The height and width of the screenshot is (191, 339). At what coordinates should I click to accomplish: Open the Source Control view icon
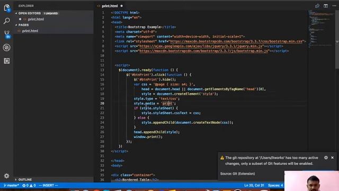click(x=7, y=34)
